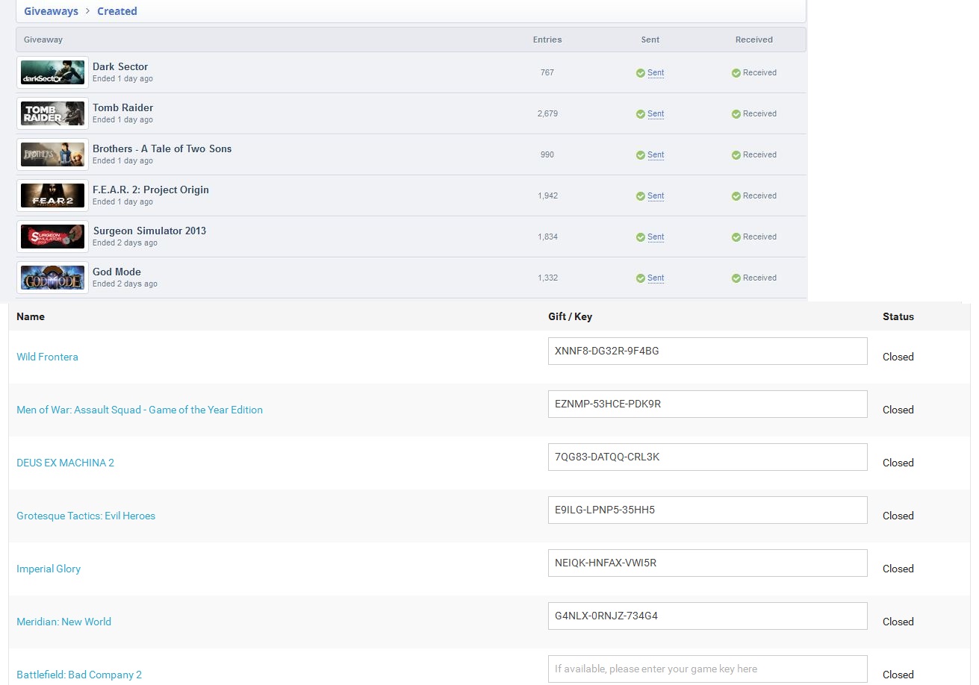The image size is (979, 685).
Task: Click the Received column header
Action: (x=754, y=40)
